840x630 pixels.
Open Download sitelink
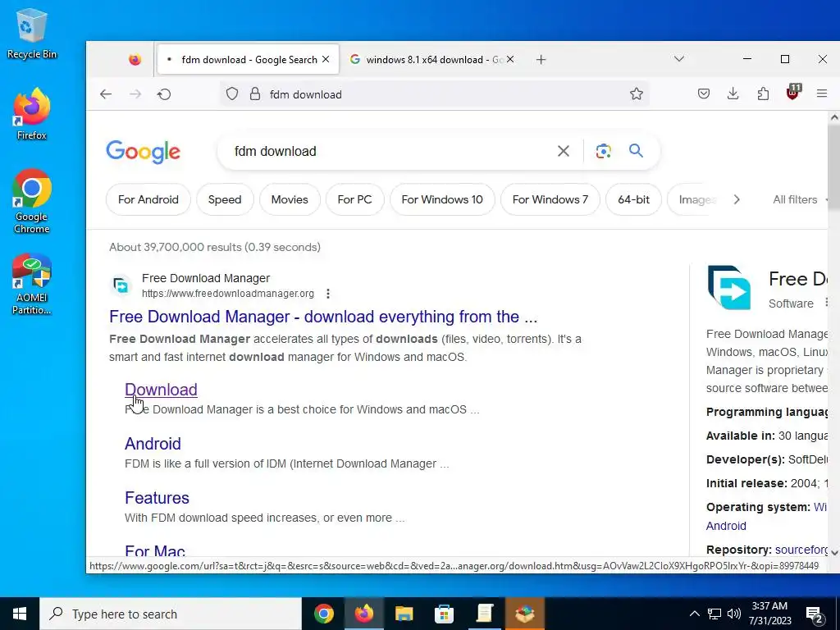(161, 390)
